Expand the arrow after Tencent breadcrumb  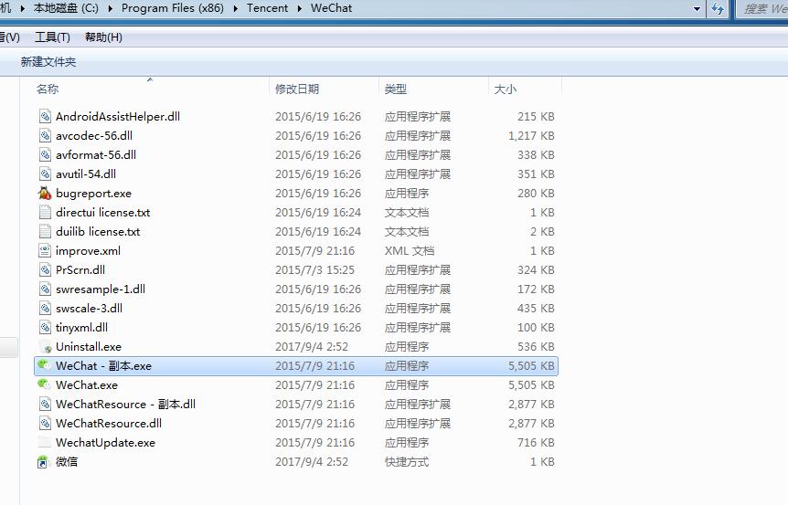300,8
